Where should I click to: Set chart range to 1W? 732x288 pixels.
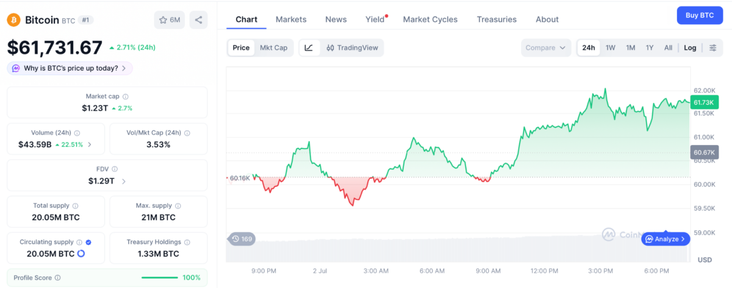tap(611, 47)
